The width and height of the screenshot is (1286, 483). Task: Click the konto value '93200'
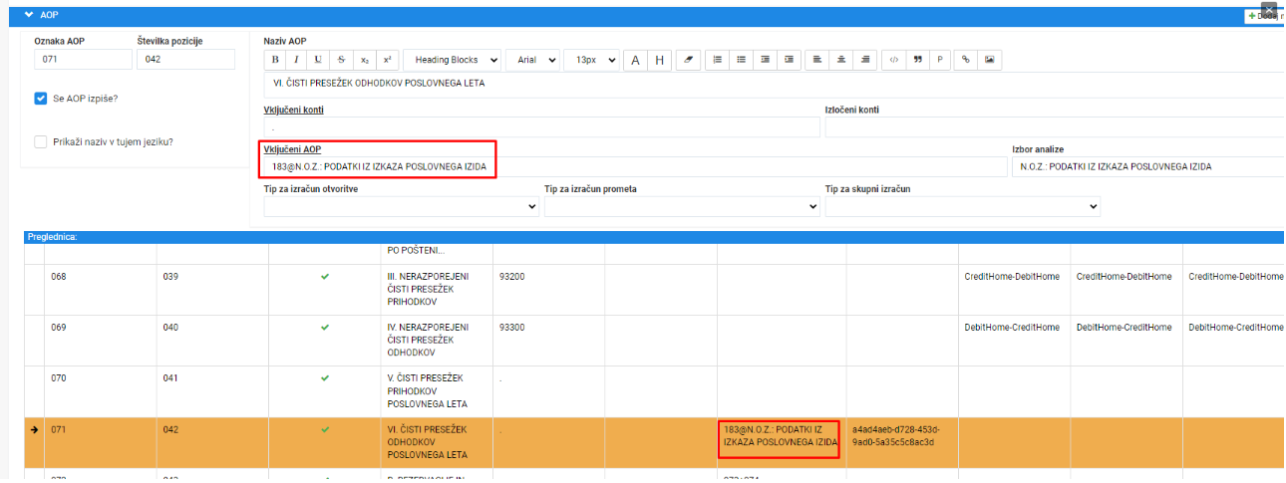pyautogui.click(x=511, y=276)
